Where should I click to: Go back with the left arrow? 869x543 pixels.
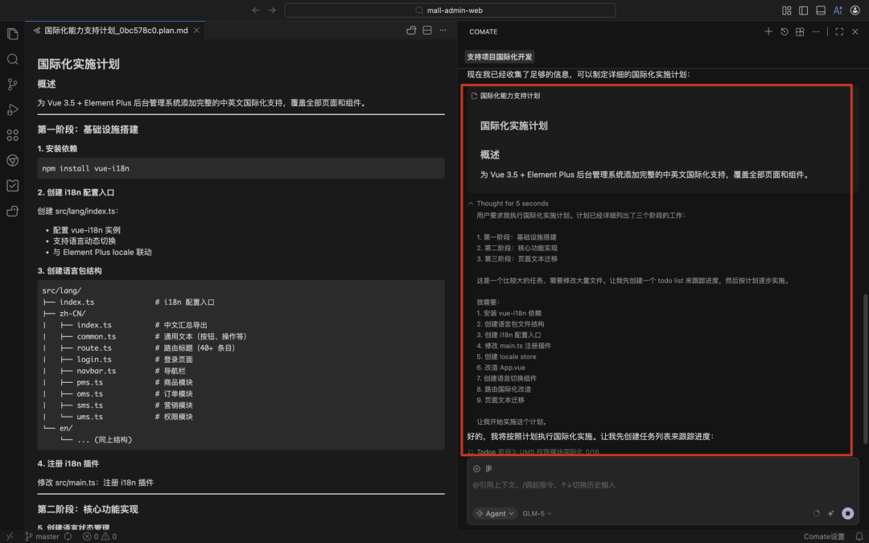point(256,10)
